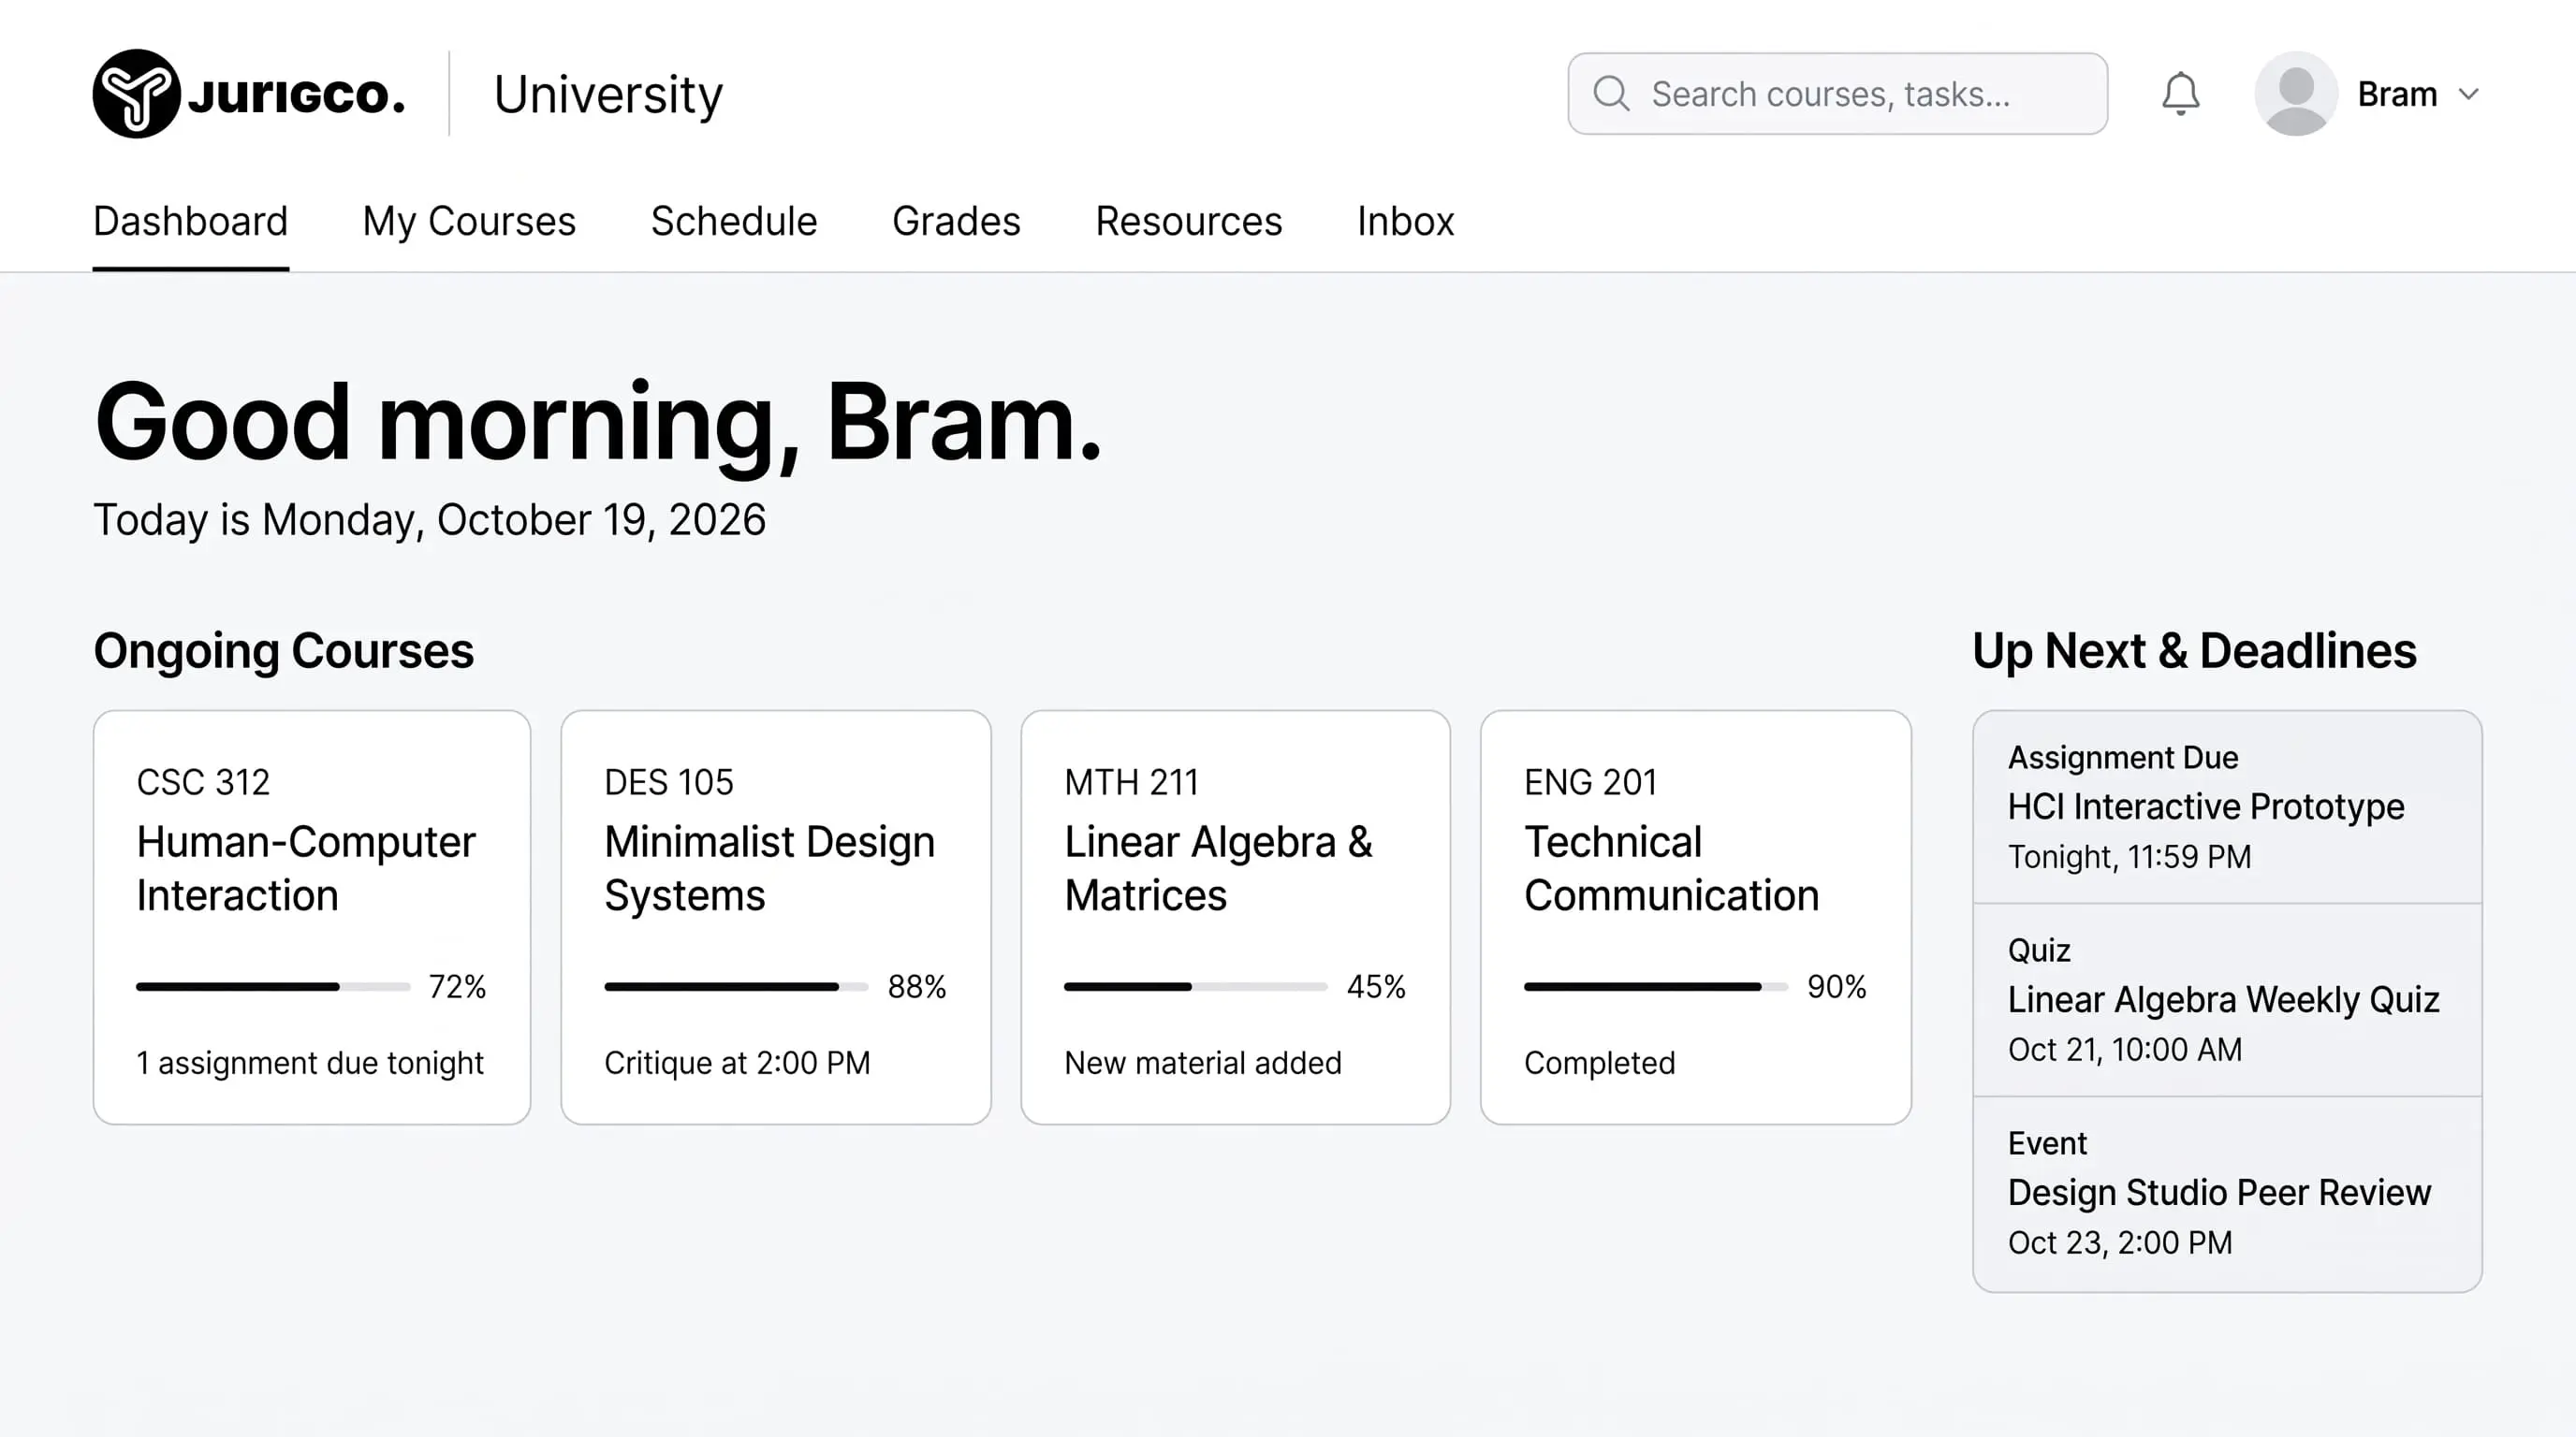Click '1 assignment due tonight' text
Image resolution: width=2576 pixels, height=1437 pixels.
310,1062
